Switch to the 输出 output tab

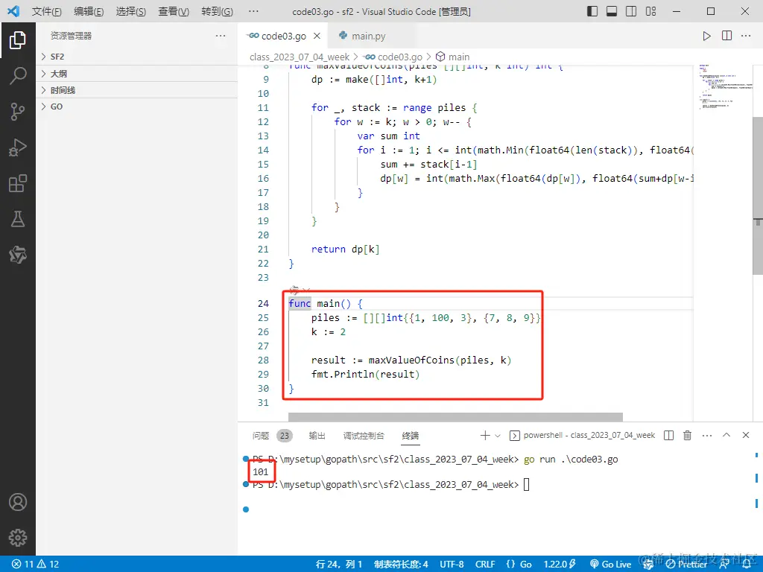pyautogui.click(x=317, y=436)
